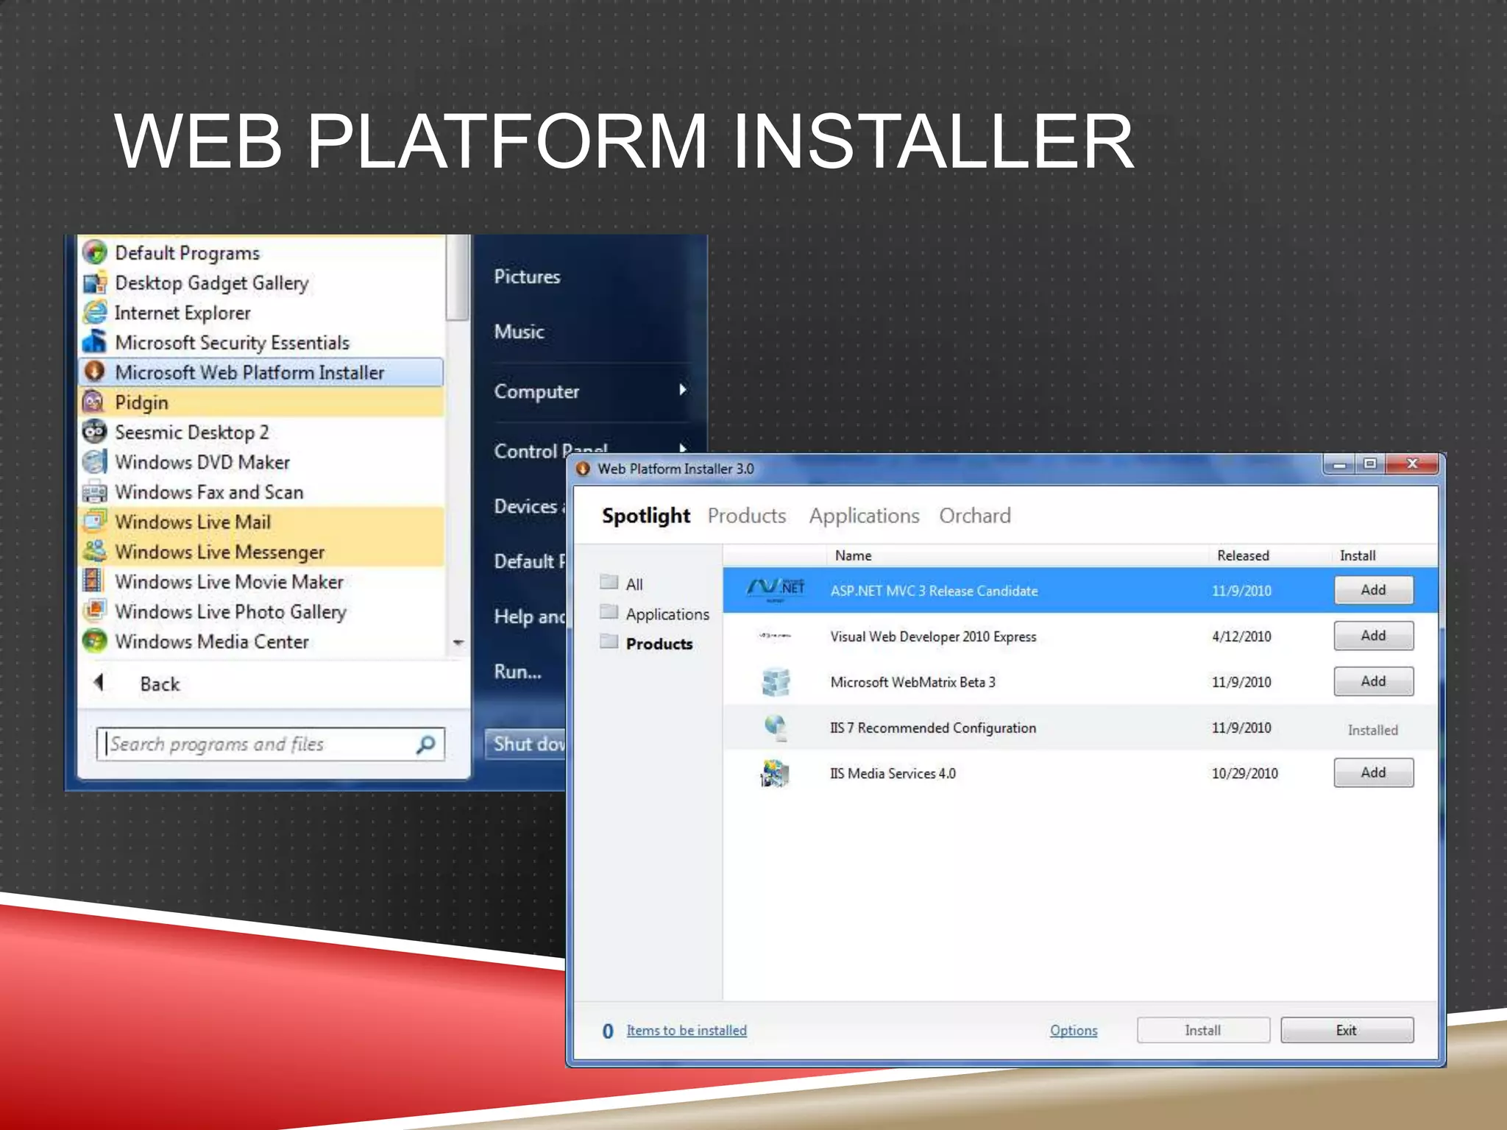Open Microsoft Security Essentials via its icon

click(95, 342)
